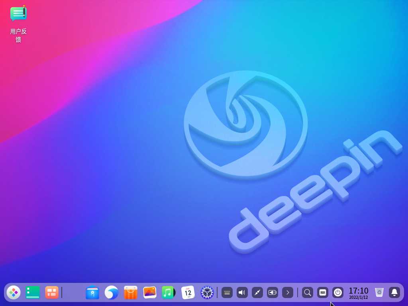Open the onscreen keyboard icon near power

coord(323,293)
